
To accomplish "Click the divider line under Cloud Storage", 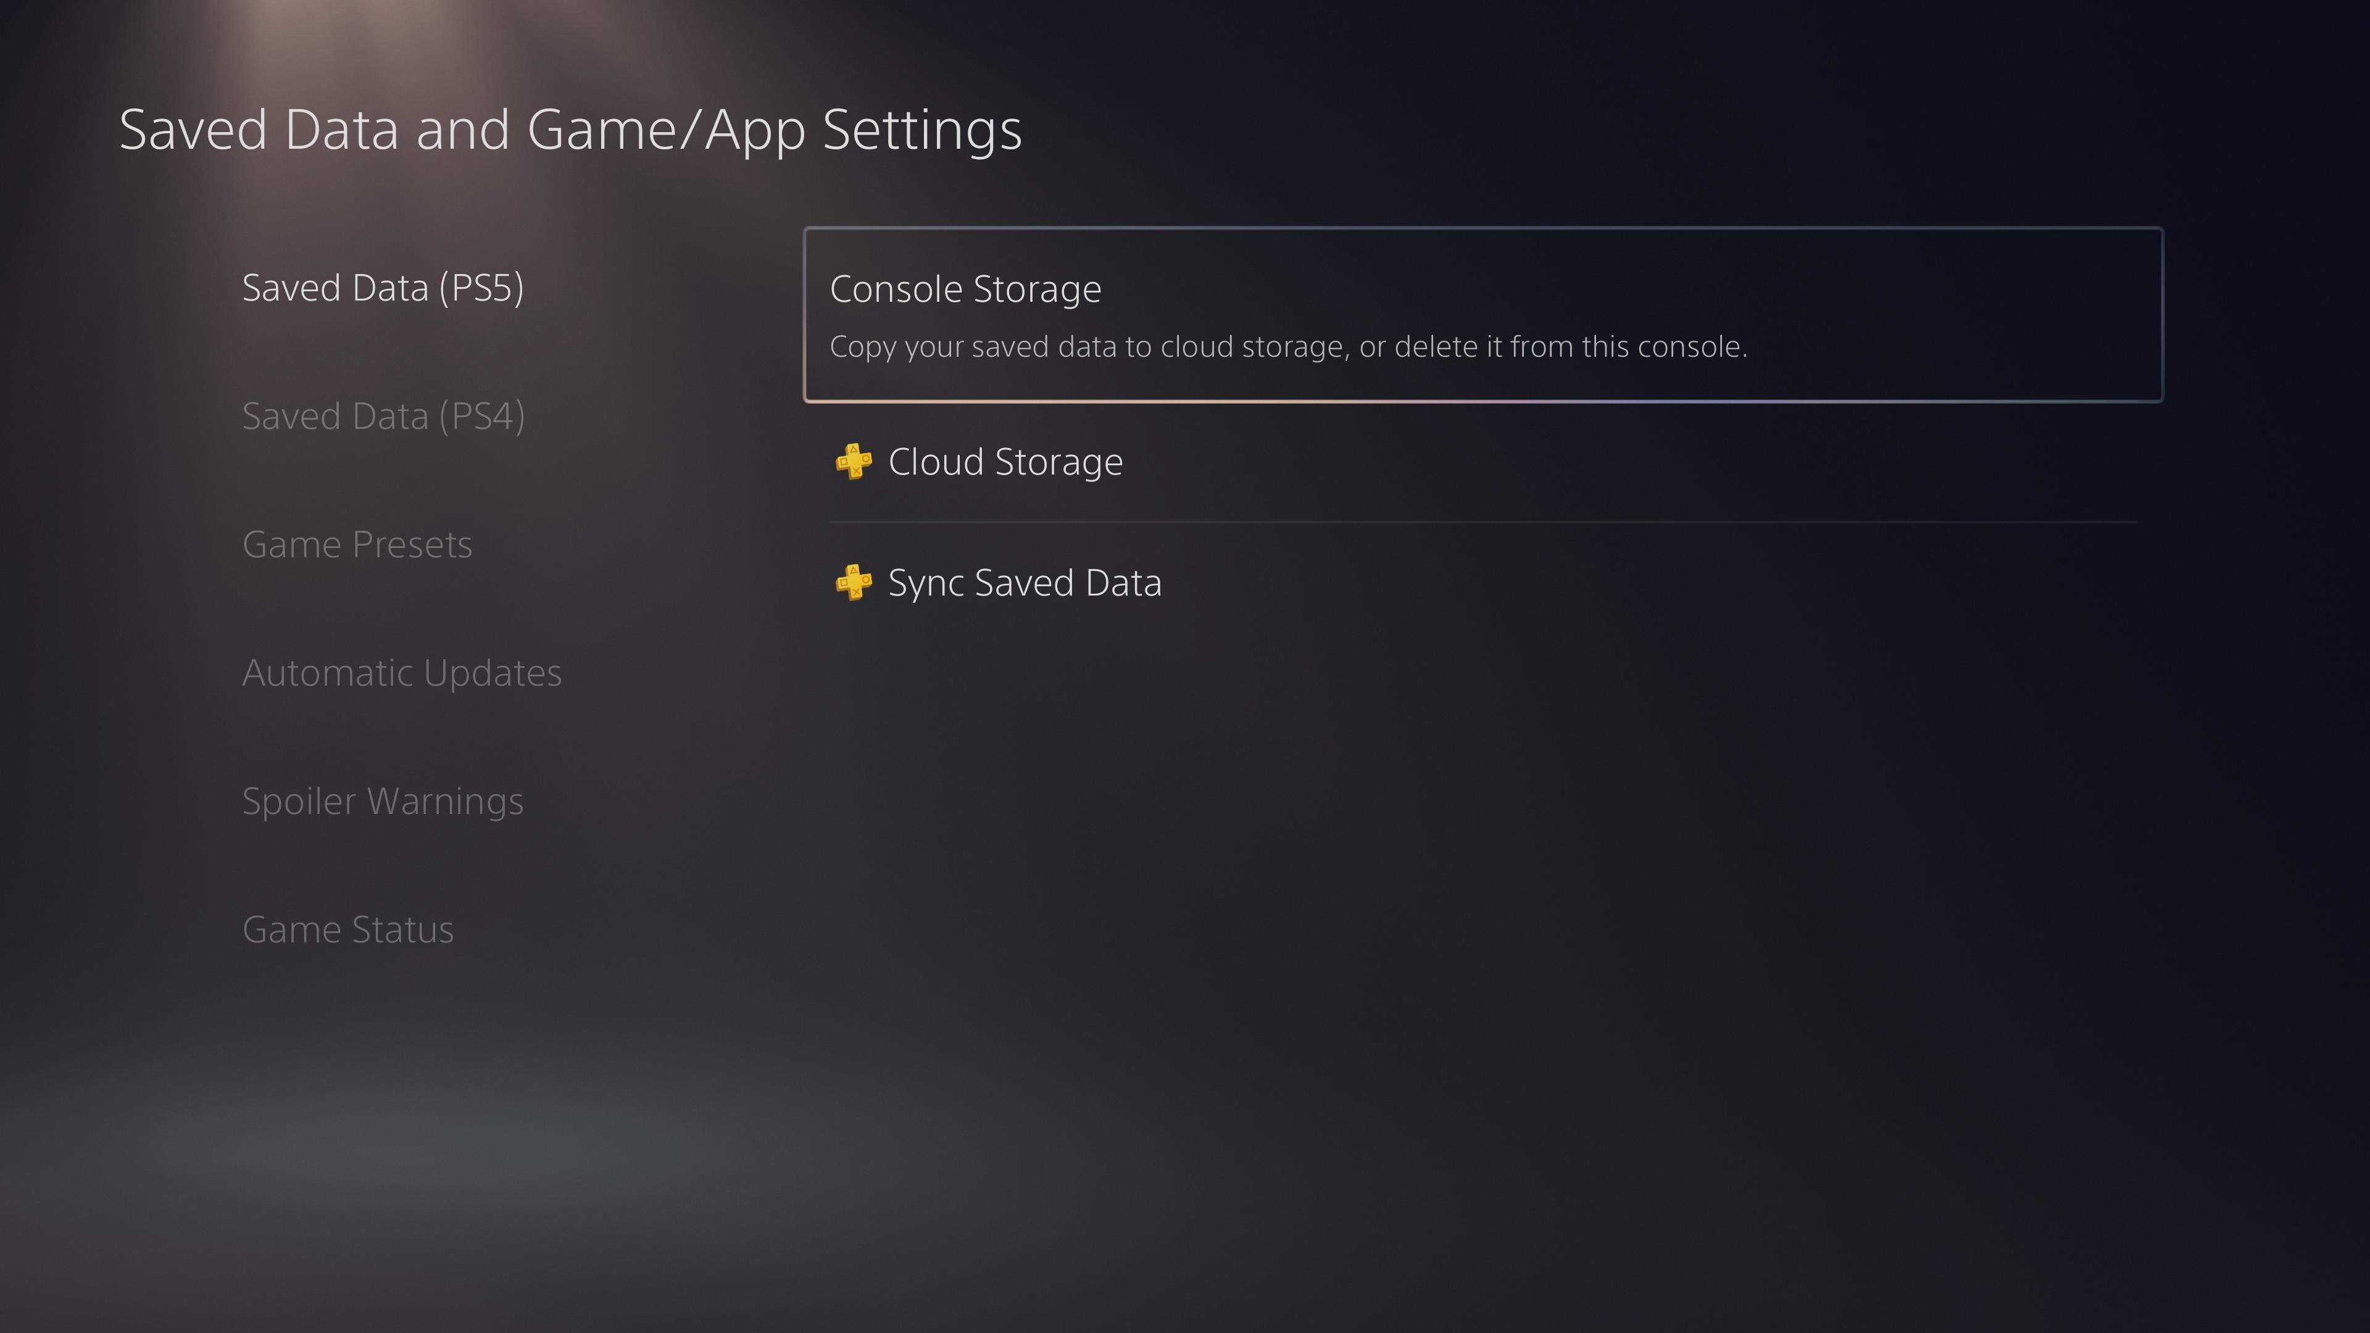I will pyautogui.click(x=1483, y=521).
